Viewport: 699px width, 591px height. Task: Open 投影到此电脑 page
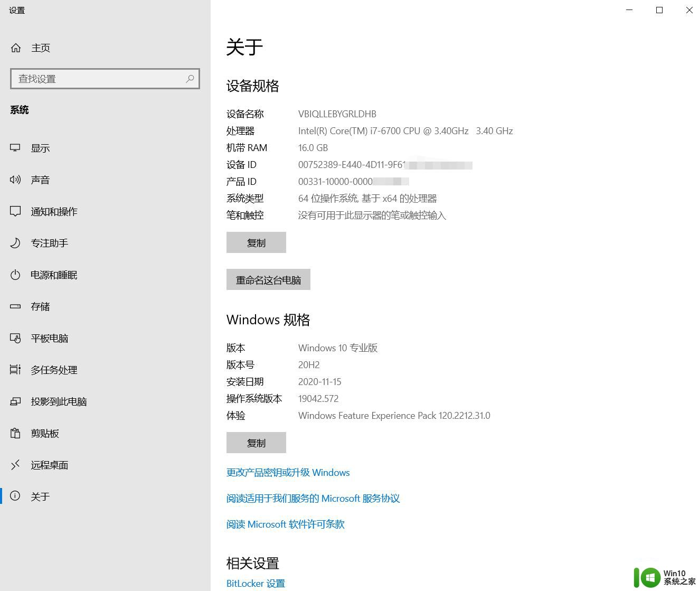pos(105,401)
